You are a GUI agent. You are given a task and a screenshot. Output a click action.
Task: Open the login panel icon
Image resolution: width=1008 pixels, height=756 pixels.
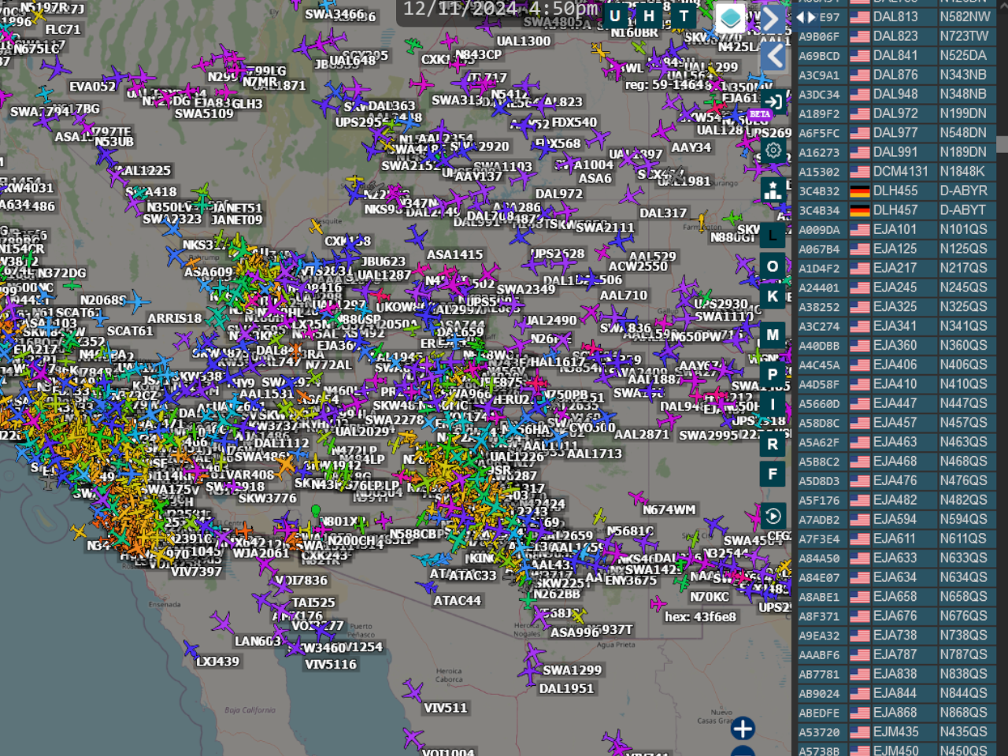(773, 102)
